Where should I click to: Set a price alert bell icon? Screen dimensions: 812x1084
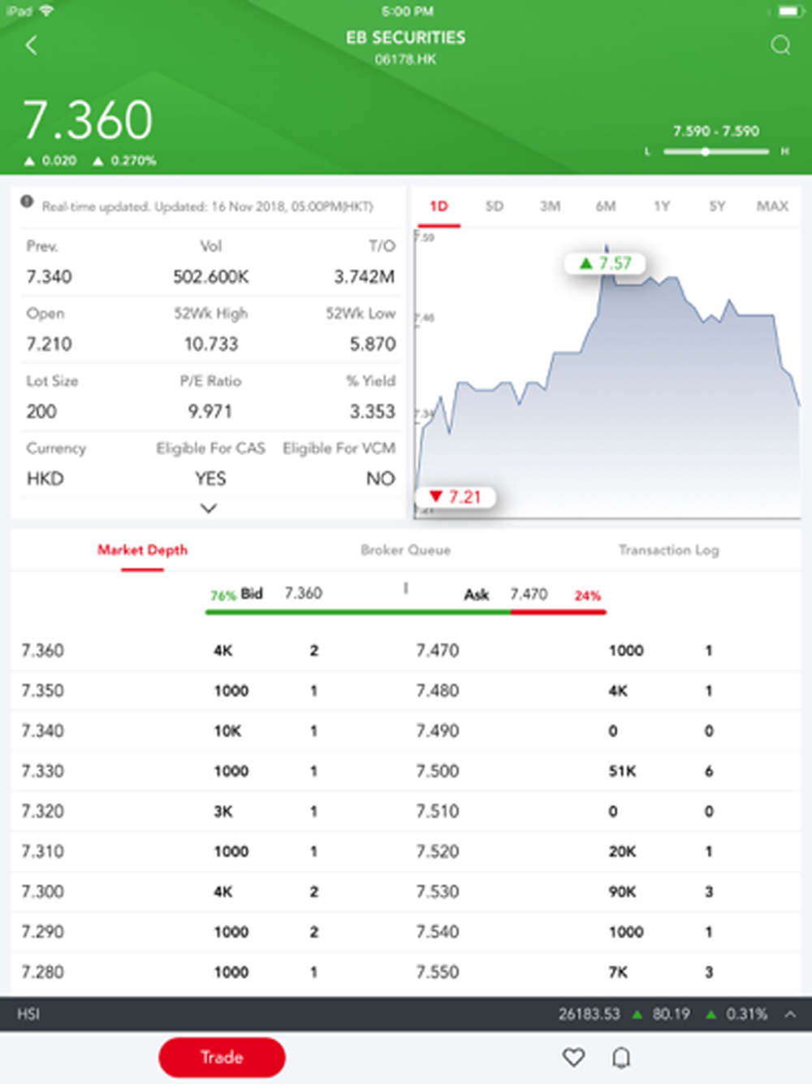point(621,1057)
